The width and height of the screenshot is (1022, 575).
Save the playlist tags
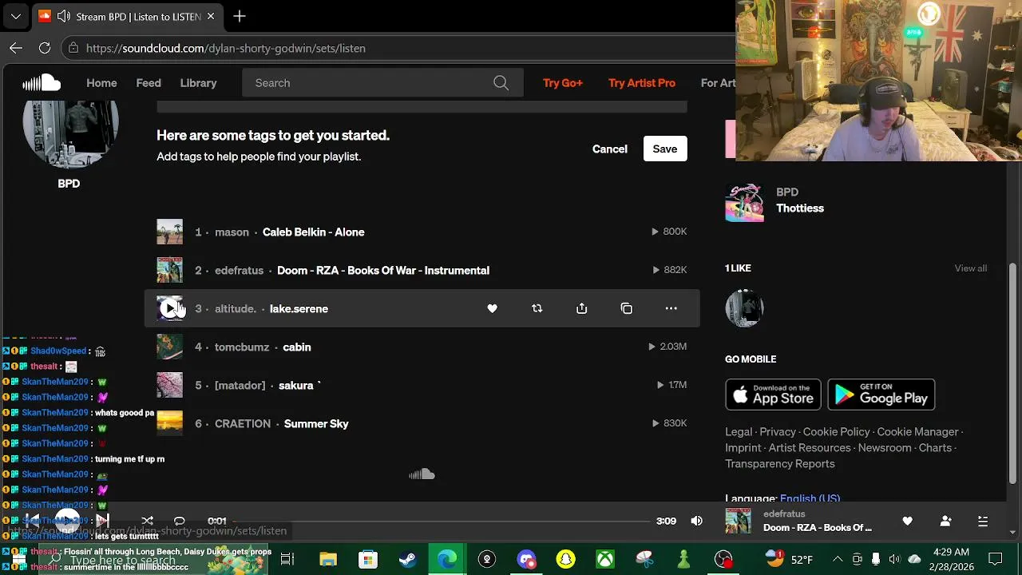665,149
